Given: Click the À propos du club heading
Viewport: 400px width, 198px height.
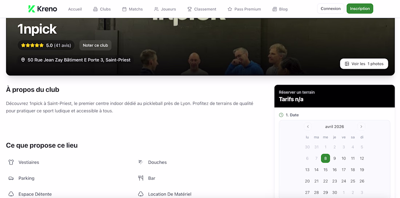Looking at the screenshot, I should pos(33,90).
